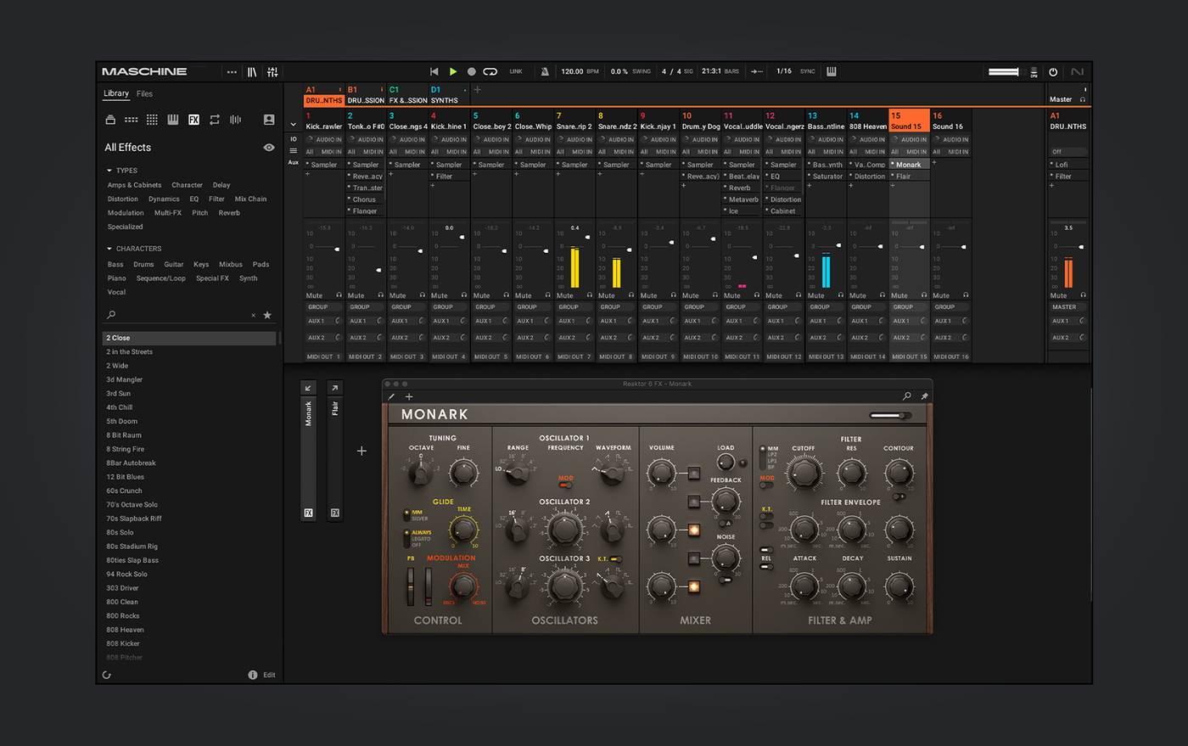Viewport: 1188px width, 746px height.
Task: Click the follow arrow icon before the 1/16 grid
Action: [x=757, y=71]
